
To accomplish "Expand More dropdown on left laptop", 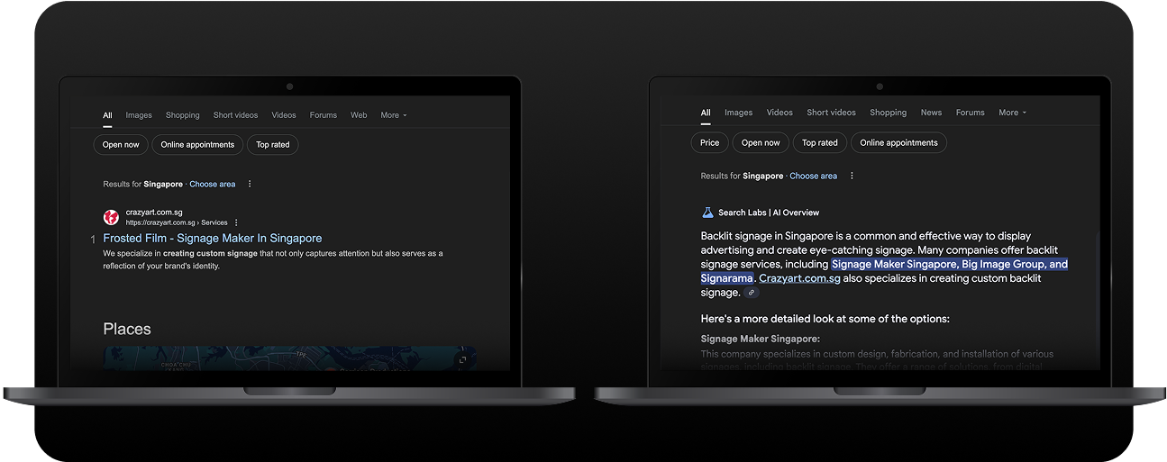I will point(394,115).
